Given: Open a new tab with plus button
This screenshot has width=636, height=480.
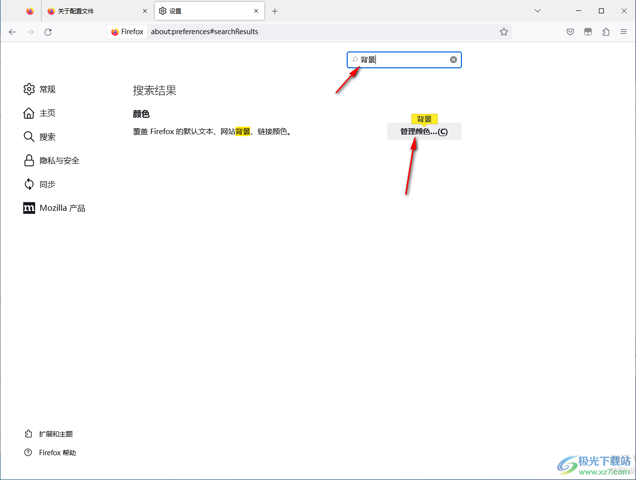Looking at the screenshot, I should 275,11.
